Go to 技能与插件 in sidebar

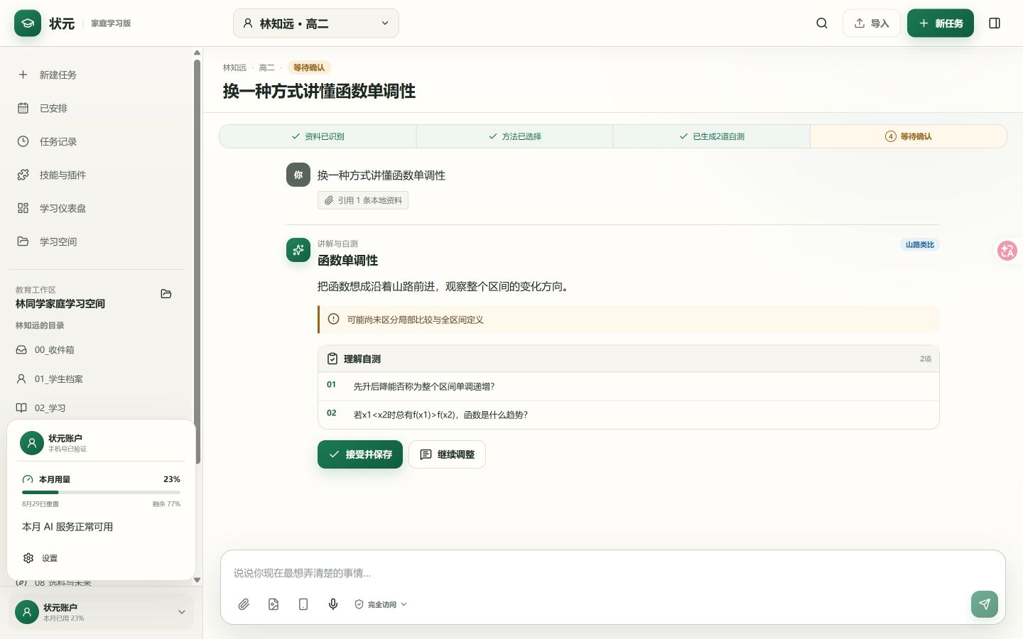(96, 175)
